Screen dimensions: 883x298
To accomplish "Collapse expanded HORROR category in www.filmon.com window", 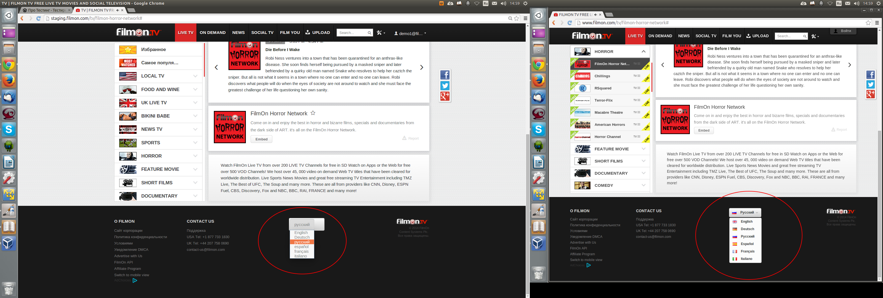I will pyautogui.click(x=643, y=52).
